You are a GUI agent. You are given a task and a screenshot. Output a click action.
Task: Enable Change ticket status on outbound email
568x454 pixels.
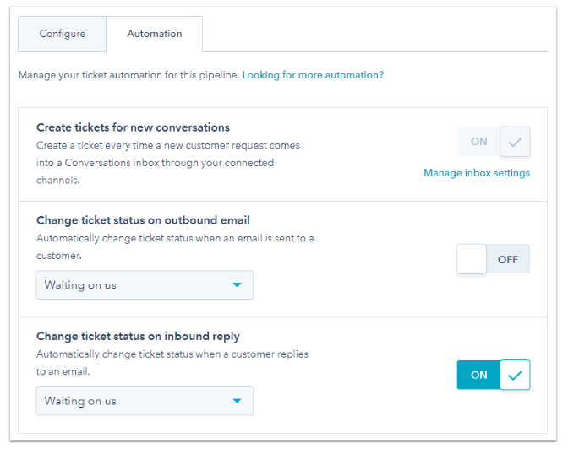tap(493, 259)
